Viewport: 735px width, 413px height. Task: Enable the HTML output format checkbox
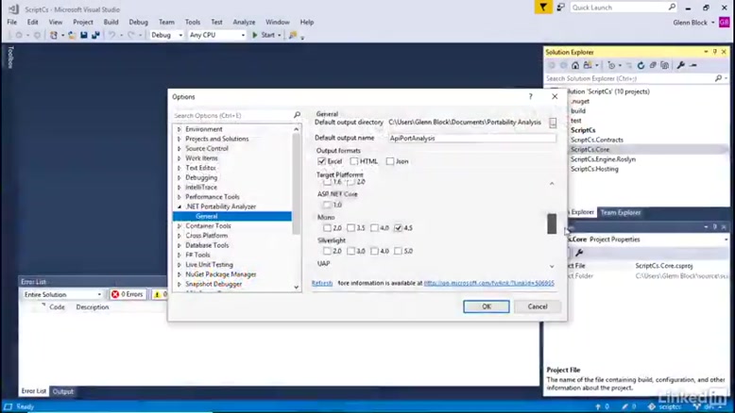point(354,161)
